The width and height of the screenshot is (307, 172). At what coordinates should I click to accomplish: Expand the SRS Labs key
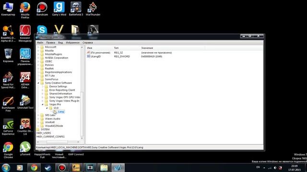pyautogui.click(x=38, y=115)
